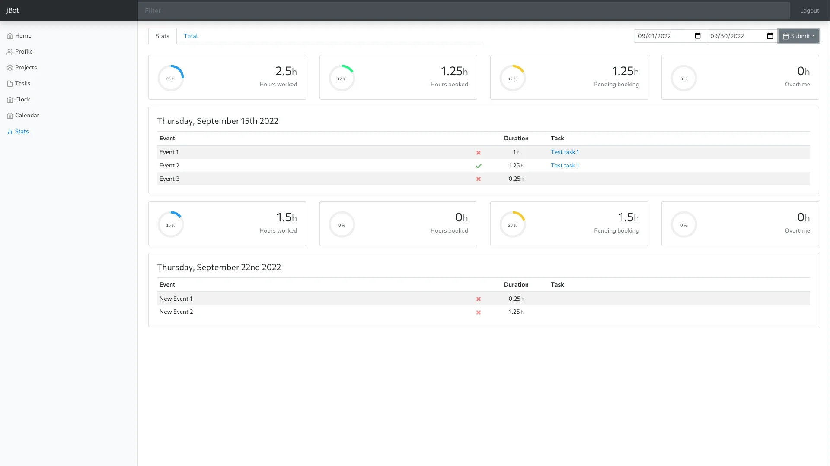
Task: Switch to the Stats tab
Action: (163, 36)
